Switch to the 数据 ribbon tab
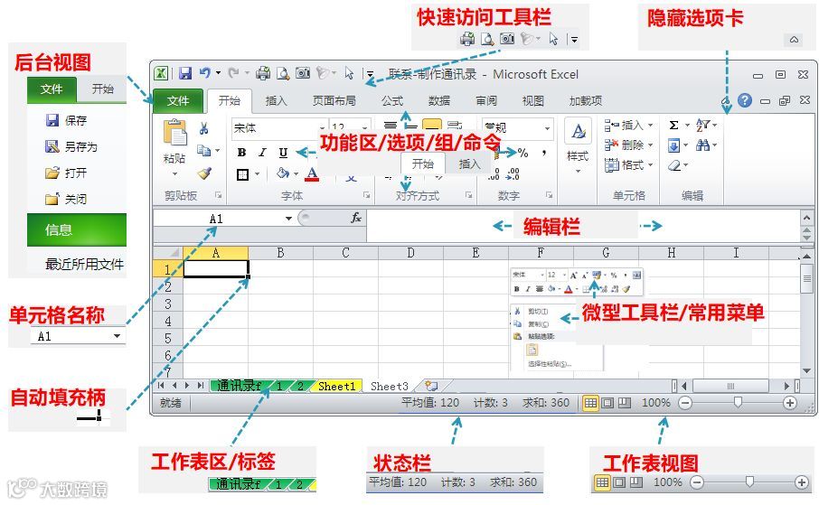Image resolution: width=819 pixels, height=505 pixels. click(439, 101)
